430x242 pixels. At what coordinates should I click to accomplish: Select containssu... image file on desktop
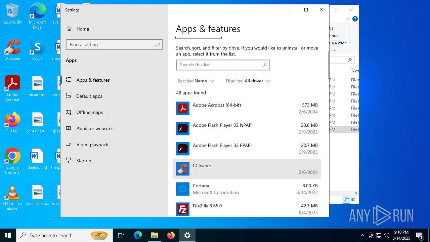pyautogui.click(x=37, y=123)
